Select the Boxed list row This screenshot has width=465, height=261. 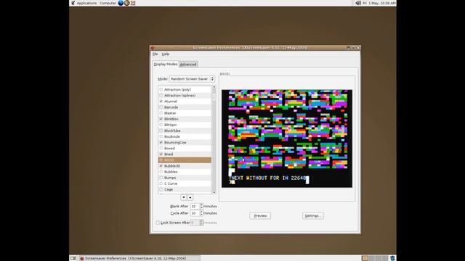click(185, 148)
